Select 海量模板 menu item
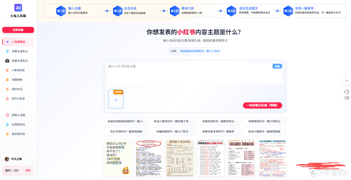Viewport: 351px width, 180px height. 18,80
